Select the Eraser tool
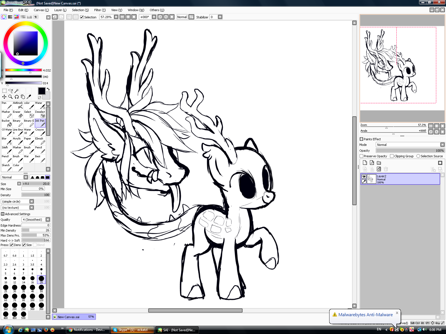 tap(18, 114)
